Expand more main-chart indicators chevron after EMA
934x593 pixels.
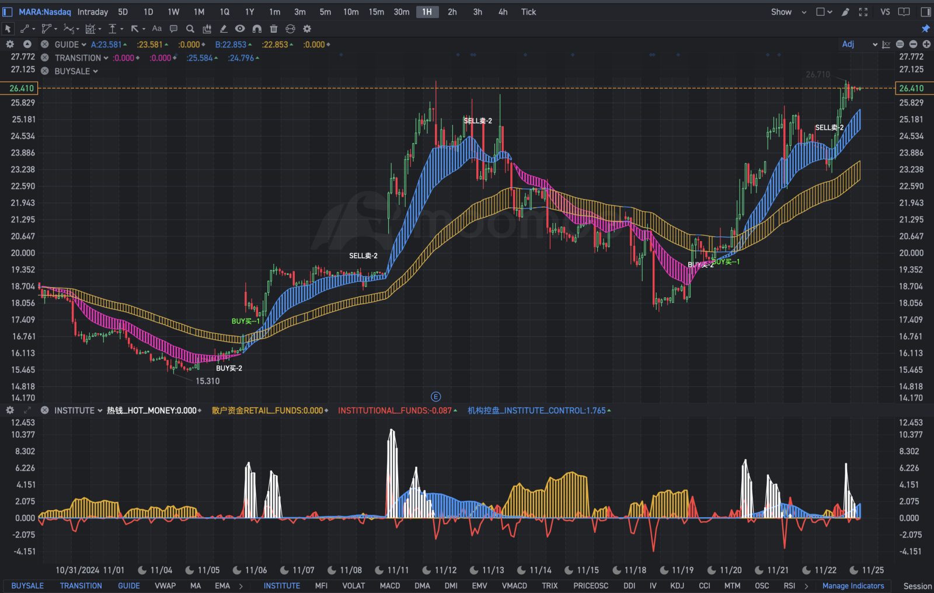[x=241, y=585]
